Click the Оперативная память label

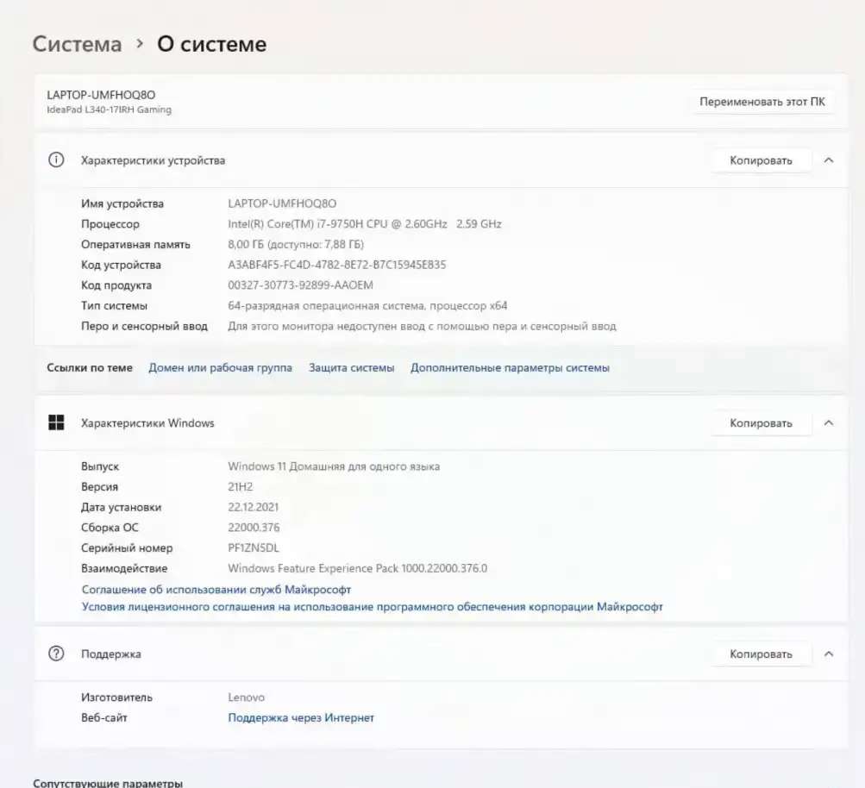(x=135, y=244)
